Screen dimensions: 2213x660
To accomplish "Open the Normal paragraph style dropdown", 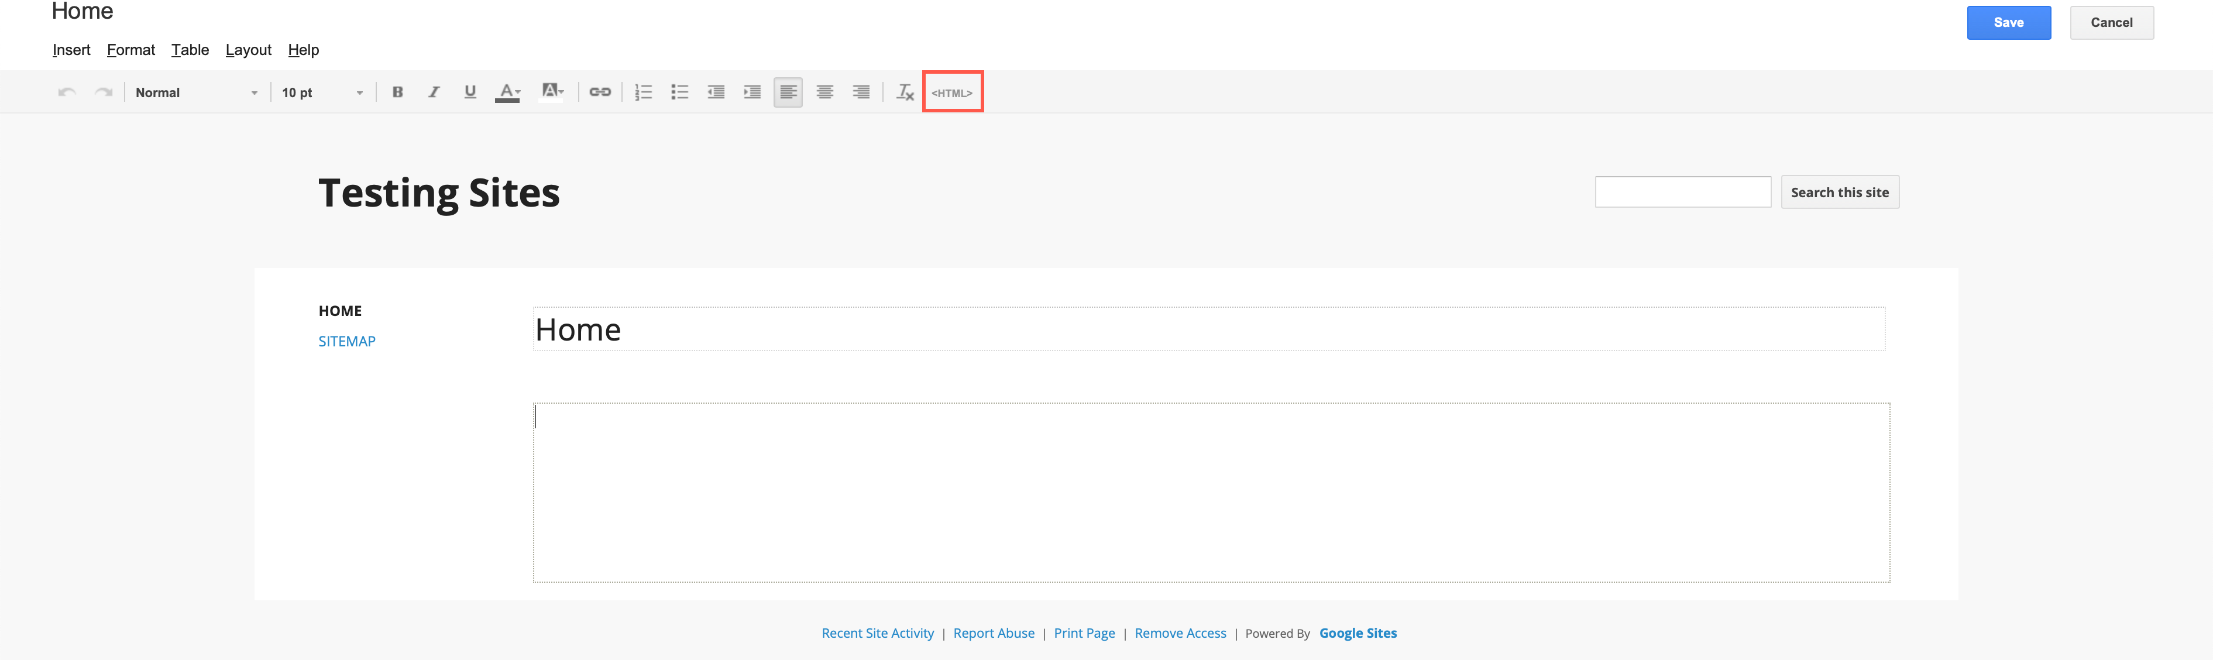I will 196,92.
